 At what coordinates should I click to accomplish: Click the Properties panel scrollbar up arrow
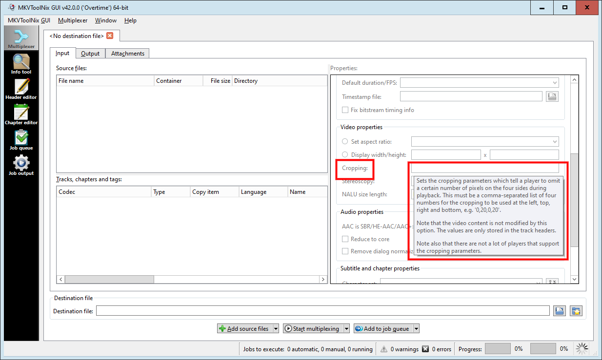pyautogui.click(x=574, y=80)
